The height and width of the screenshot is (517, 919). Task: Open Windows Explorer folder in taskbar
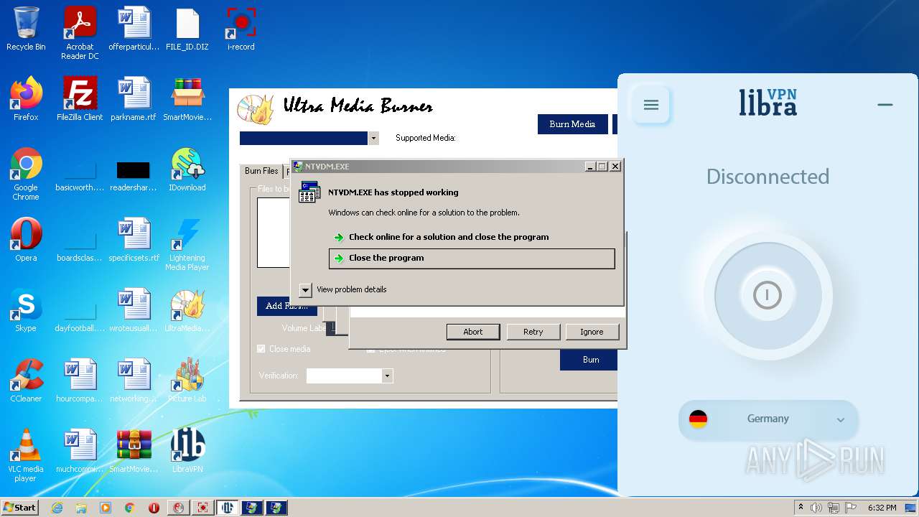click(x=81, y=508)
